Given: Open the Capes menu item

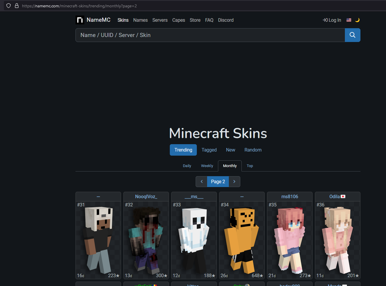Looking at the screenshot, I should (x=179, y=20).
